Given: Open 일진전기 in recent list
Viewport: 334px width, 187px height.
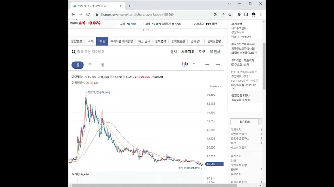Looking at the screenshot, I should point(236,156).
